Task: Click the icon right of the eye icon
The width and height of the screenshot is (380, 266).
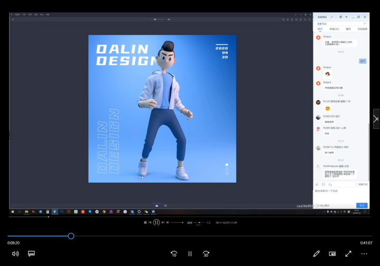Action: click(166, 206)
